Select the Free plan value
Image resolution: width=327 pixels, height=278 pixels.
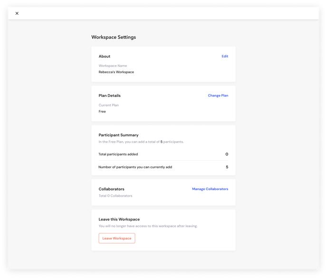click(102, 111)
